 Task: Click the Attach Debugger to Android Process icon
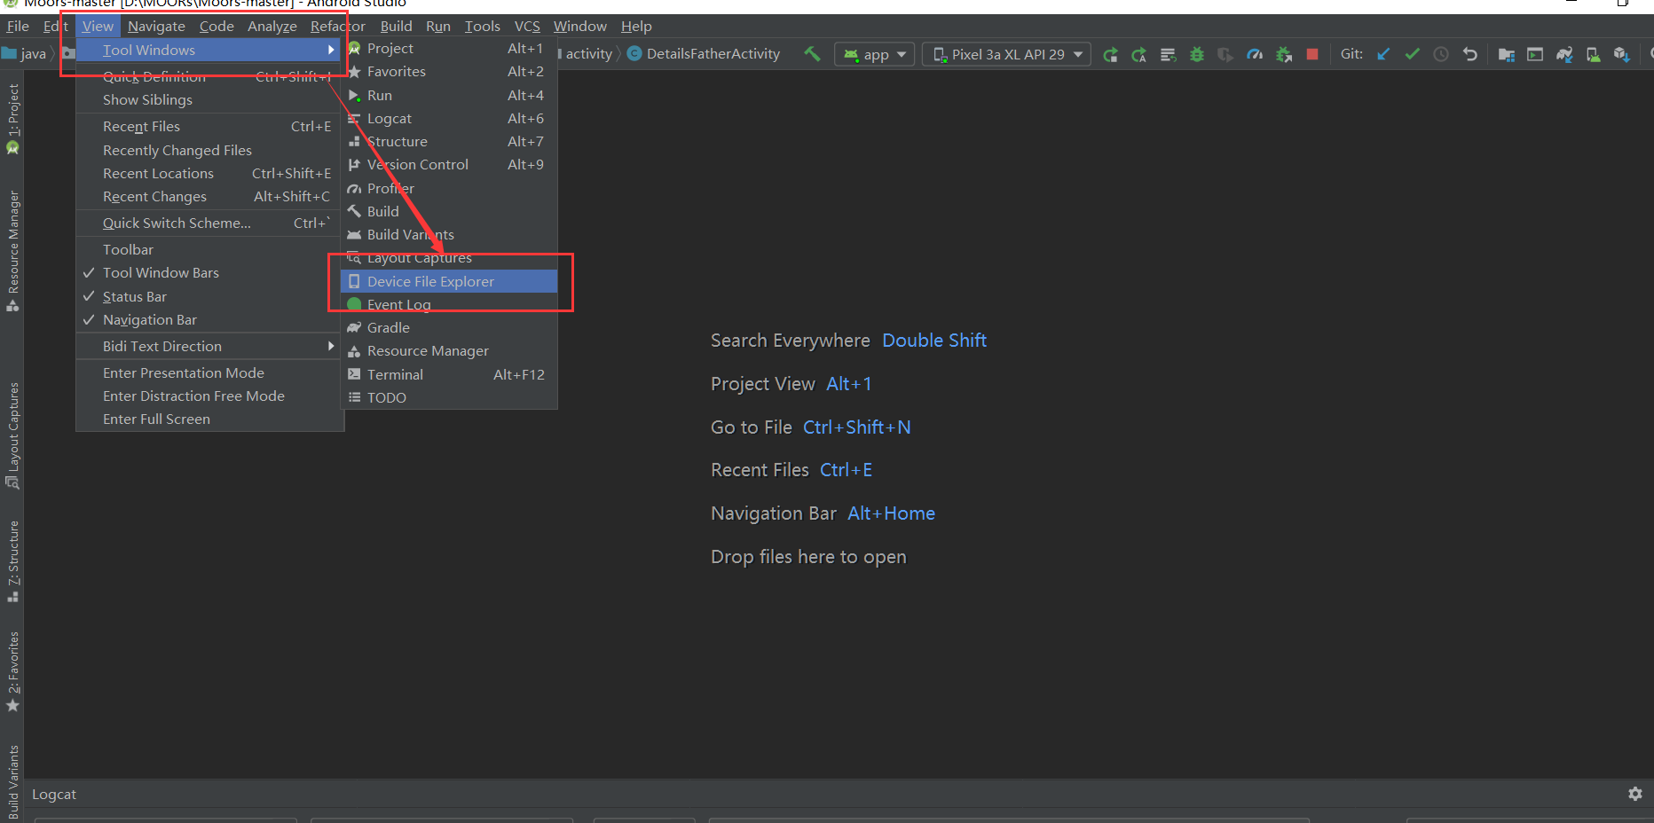[x=1283, y=55]
